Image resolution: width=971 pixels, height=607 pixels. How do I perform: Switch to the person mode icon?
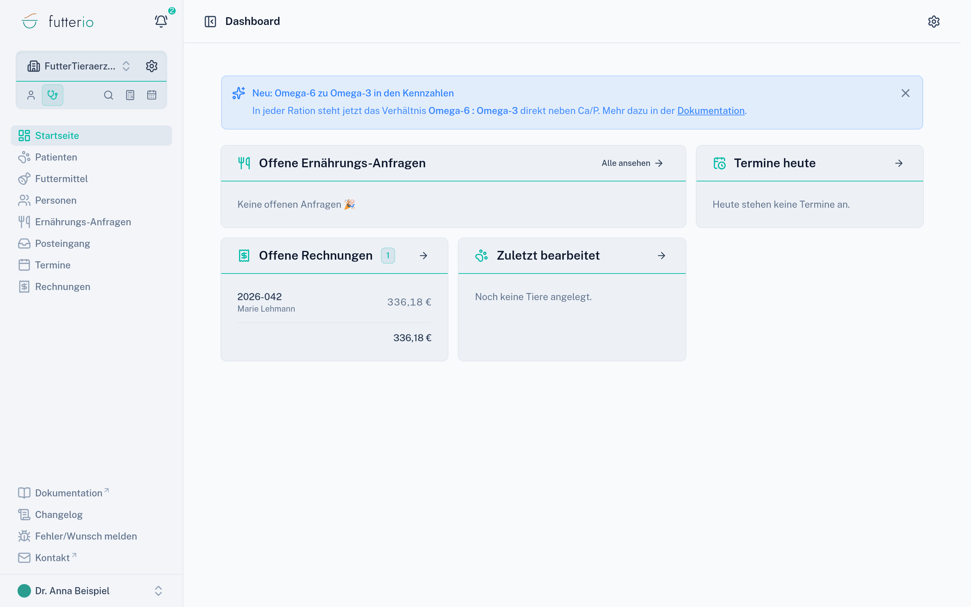[31, 95]
